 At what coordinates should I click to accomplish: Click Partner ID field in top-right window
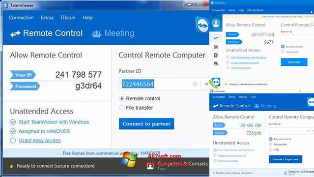(297, 38)
